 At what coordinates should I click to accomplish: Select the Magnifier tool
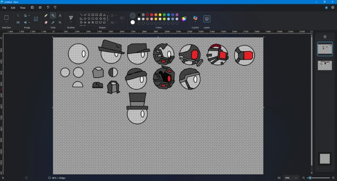(x=60, y=22)
